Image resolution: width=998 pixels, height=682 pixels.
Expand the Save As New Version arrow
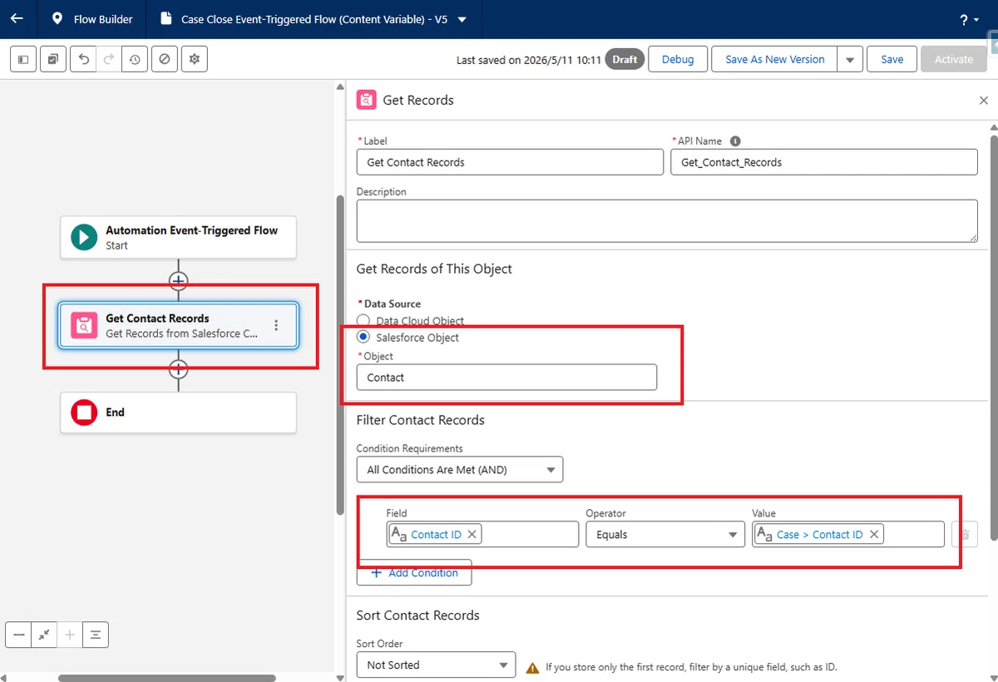[x=849, y=59]
